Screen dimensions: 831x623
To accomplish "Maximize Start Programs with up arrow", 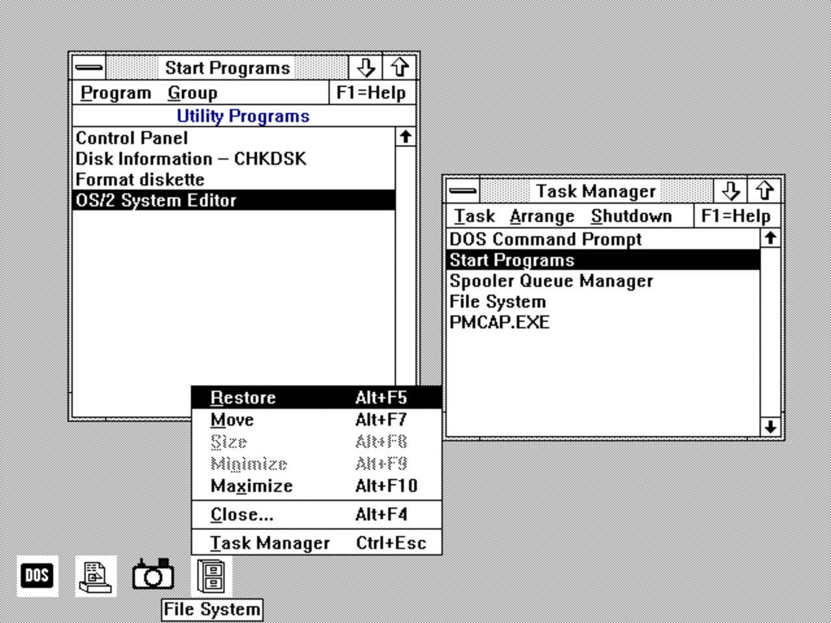I will pyautogui.click(x=399, y=67).
